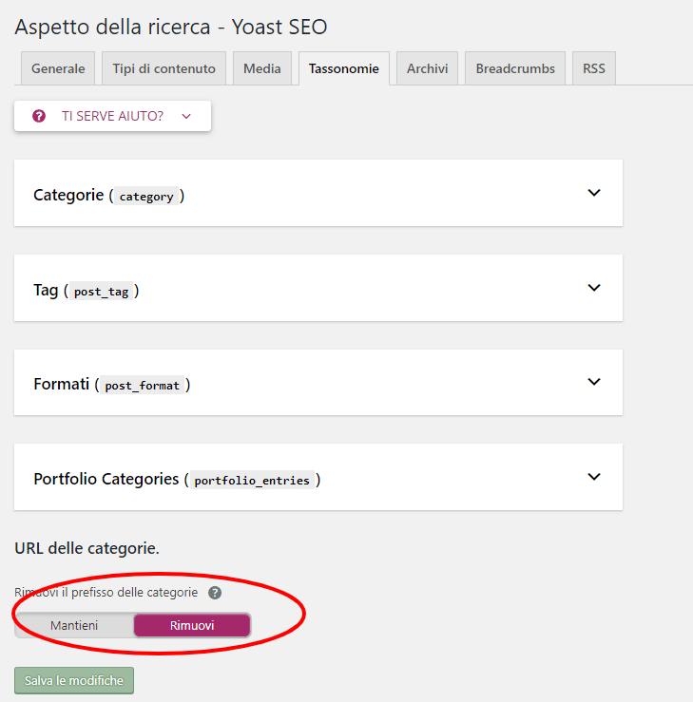Open the Breadcrumbs tab

(x=515, y=68)
